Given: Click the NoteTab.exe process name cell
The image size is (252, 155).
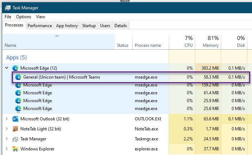Looking at the screenshot, I should 147,129.
